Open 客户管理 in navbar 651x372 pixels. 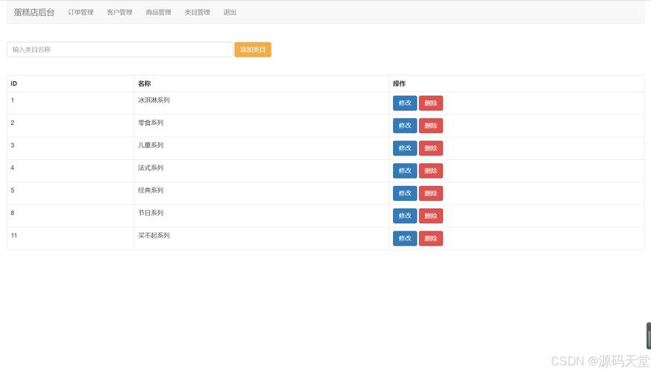pyautogui.click(x=119, y=13)
